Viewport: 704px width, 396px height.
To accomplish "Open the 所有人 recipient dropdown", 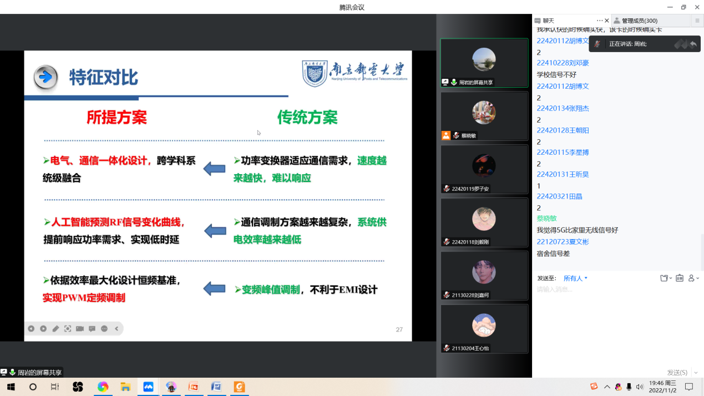I will (x=575, y=278).
